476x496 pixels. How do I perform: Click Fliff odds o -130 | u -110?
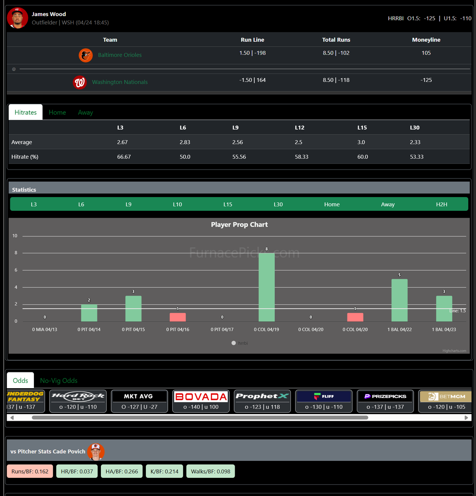324,407
